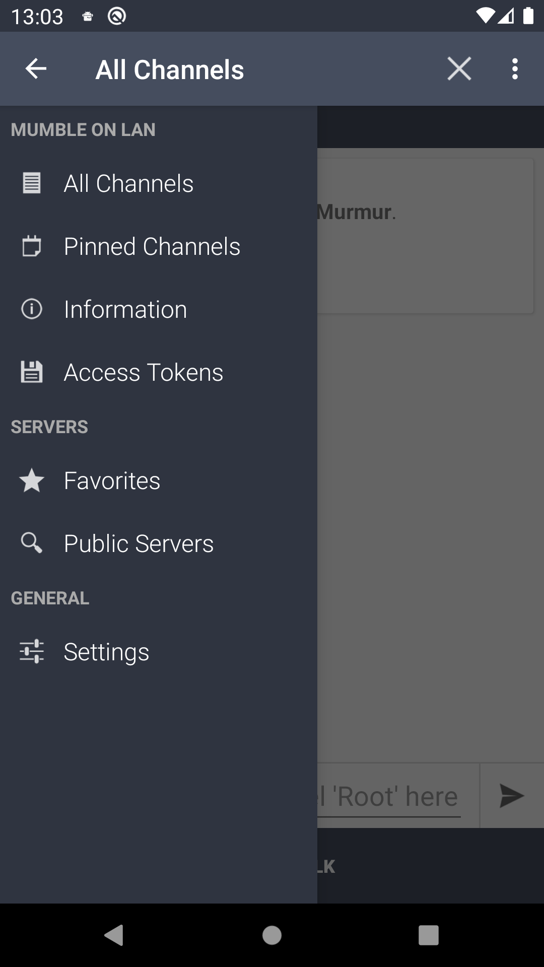Tap the Pinned Channels pin icon

pos(32,246)
